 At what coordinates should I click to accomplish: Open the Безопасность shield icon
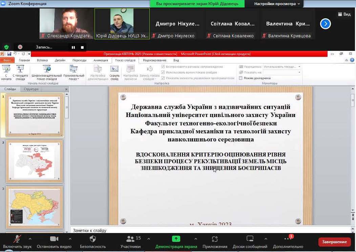[x=92, y=239]
